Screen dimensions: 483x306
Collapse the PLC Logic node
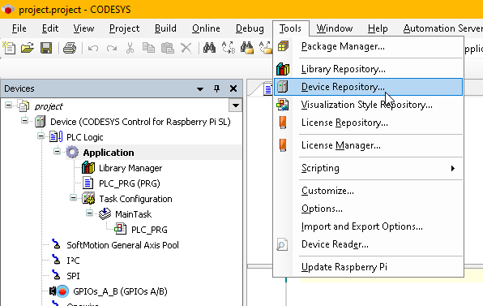(41, 136)
